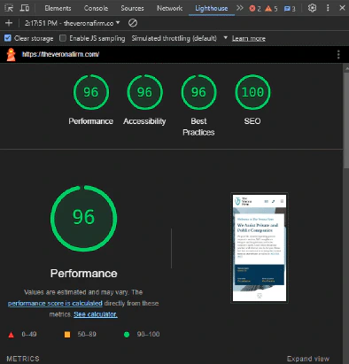Toggle the device toolbar icon
Viewport: 349px width, 364px height.
[x=25, y=8]
